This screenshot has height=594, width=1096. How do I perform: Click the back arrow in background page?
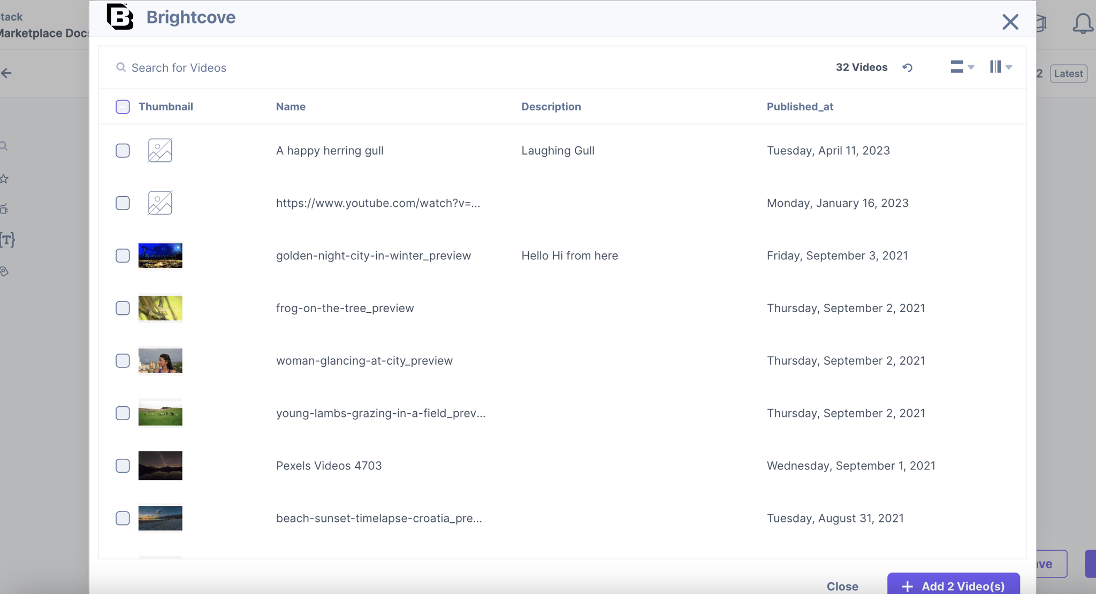(x=6, y=73)
